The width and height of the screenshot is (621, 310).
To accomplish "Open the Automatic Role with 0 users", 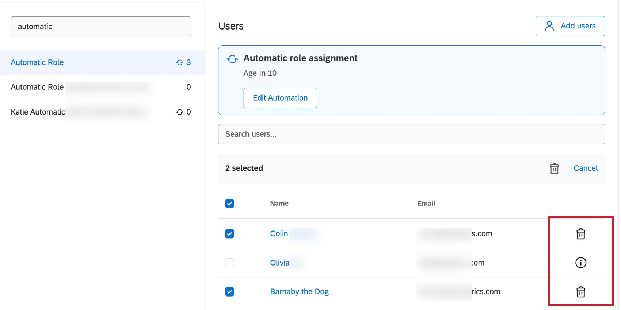I will [x=37, y=87].
